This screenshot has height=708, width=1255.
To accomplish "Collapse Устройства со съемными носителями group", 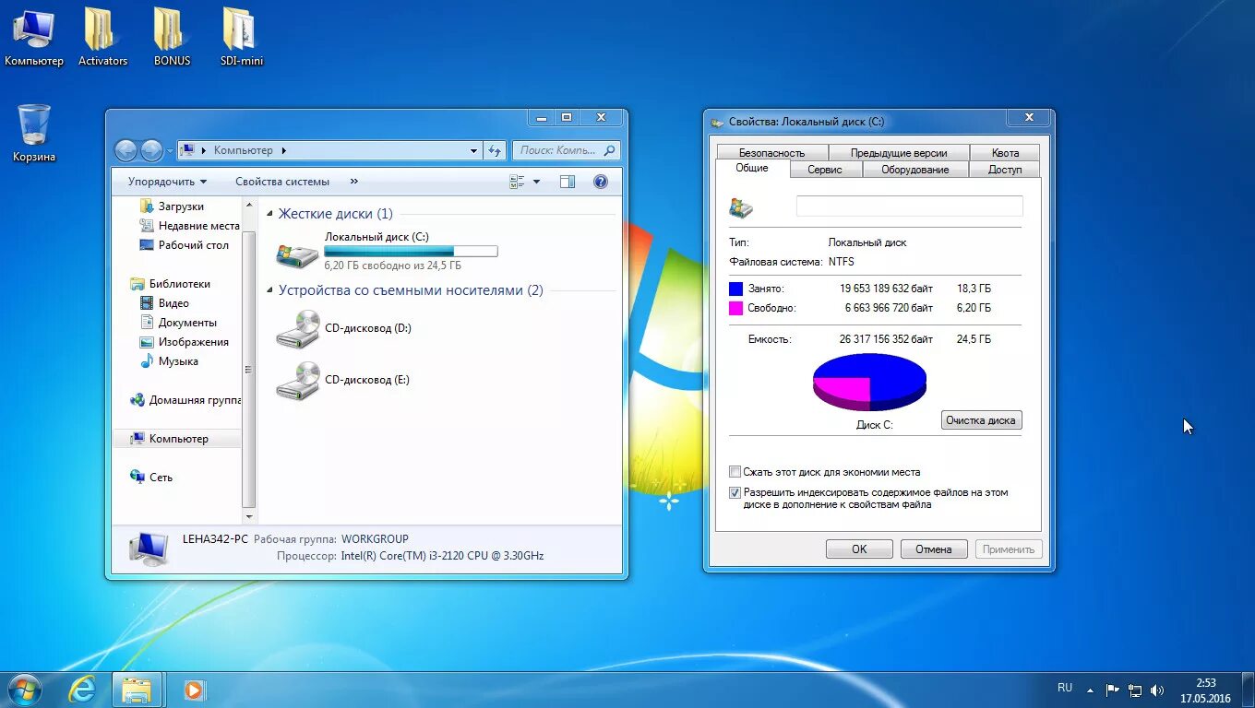I will point(270,290).
